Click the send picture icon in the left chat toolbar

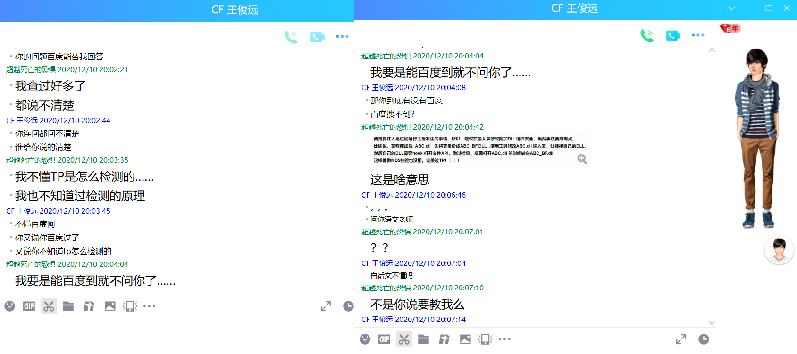[110, 306]
